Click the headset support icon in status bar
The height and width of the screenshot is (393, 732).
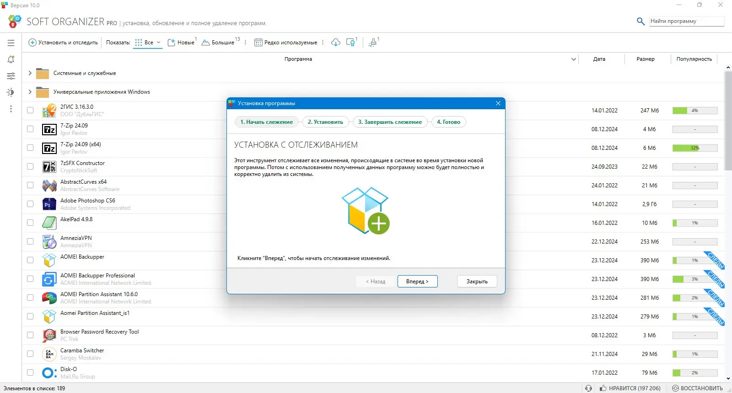point(588,388)
